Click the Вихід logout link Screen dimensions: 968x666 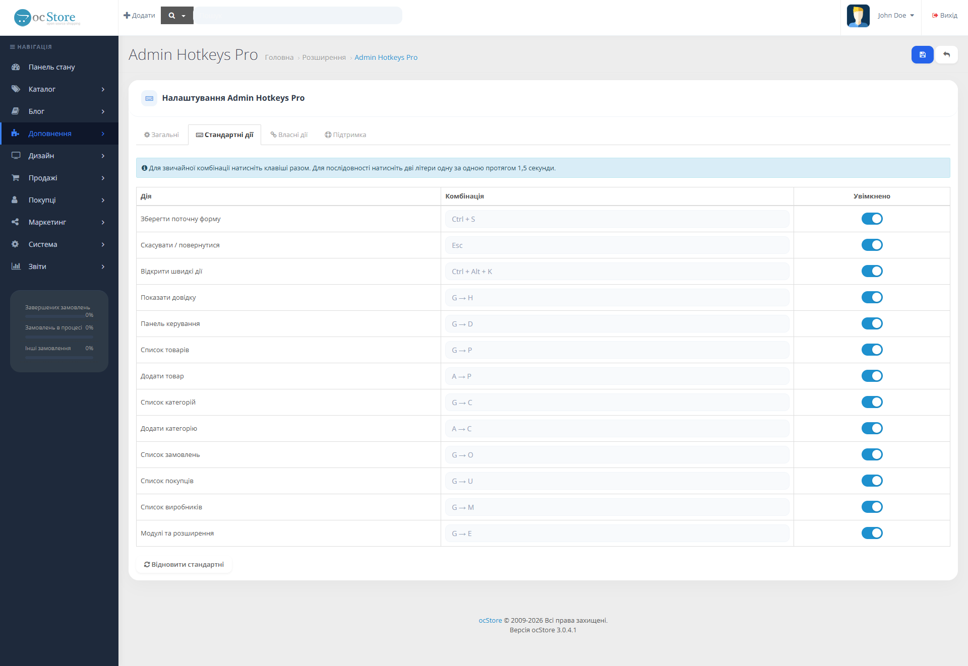click(x=944, y=16)
